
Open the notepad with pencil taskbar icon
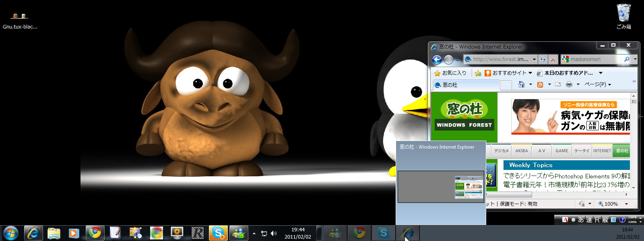[115, 233]
